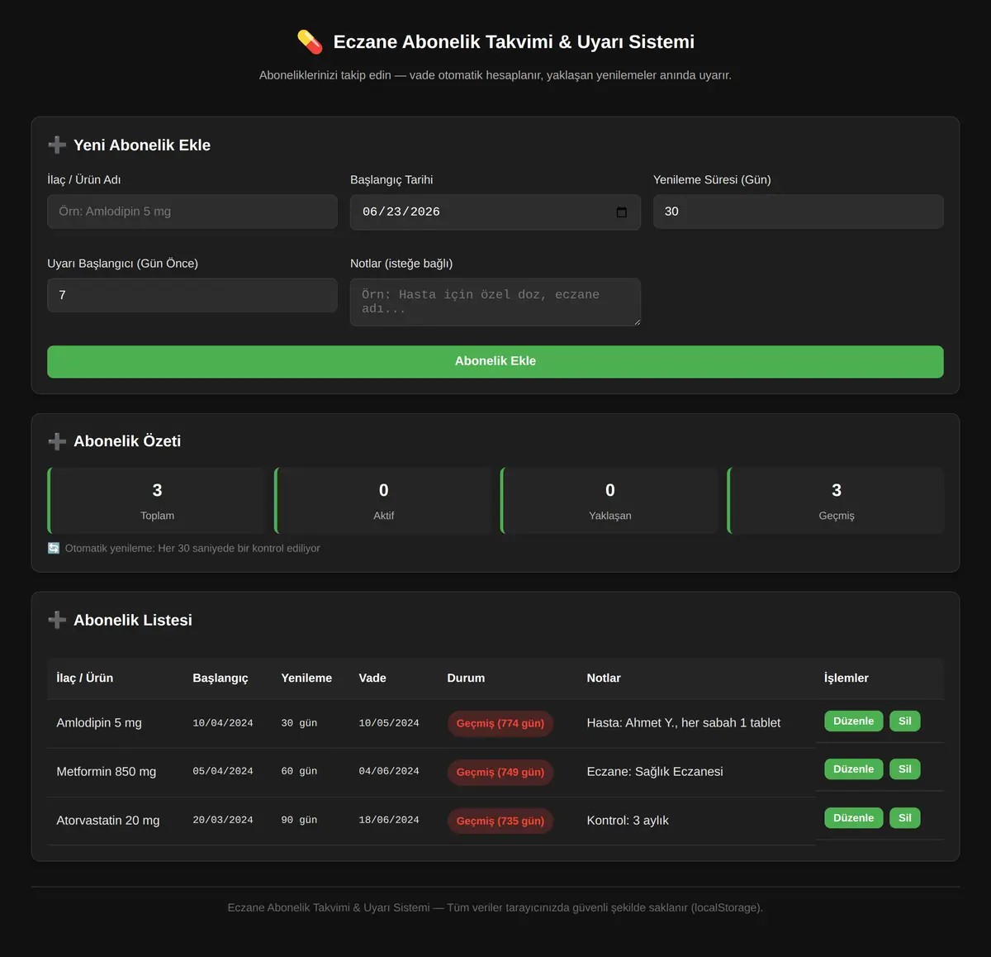Image resolution: width=991 pixels, height=957 pixels.
Task: Focus the Notlar (isteğe bağlı) textarea
Action: pyautogui.click(x=495, y=302)
